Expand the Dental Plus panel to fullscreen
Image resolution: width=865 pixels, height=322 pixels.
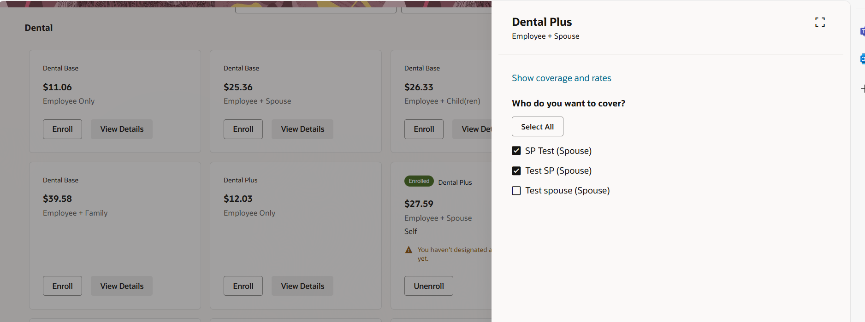[820, 22]
